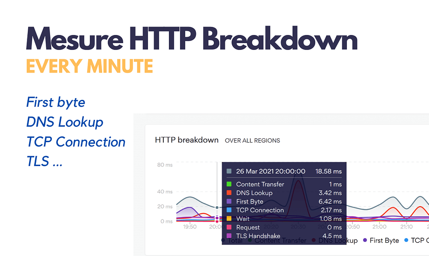
Task: Click the blue TCP Connection tooltip swatch
Action: [x=229, y=210]
